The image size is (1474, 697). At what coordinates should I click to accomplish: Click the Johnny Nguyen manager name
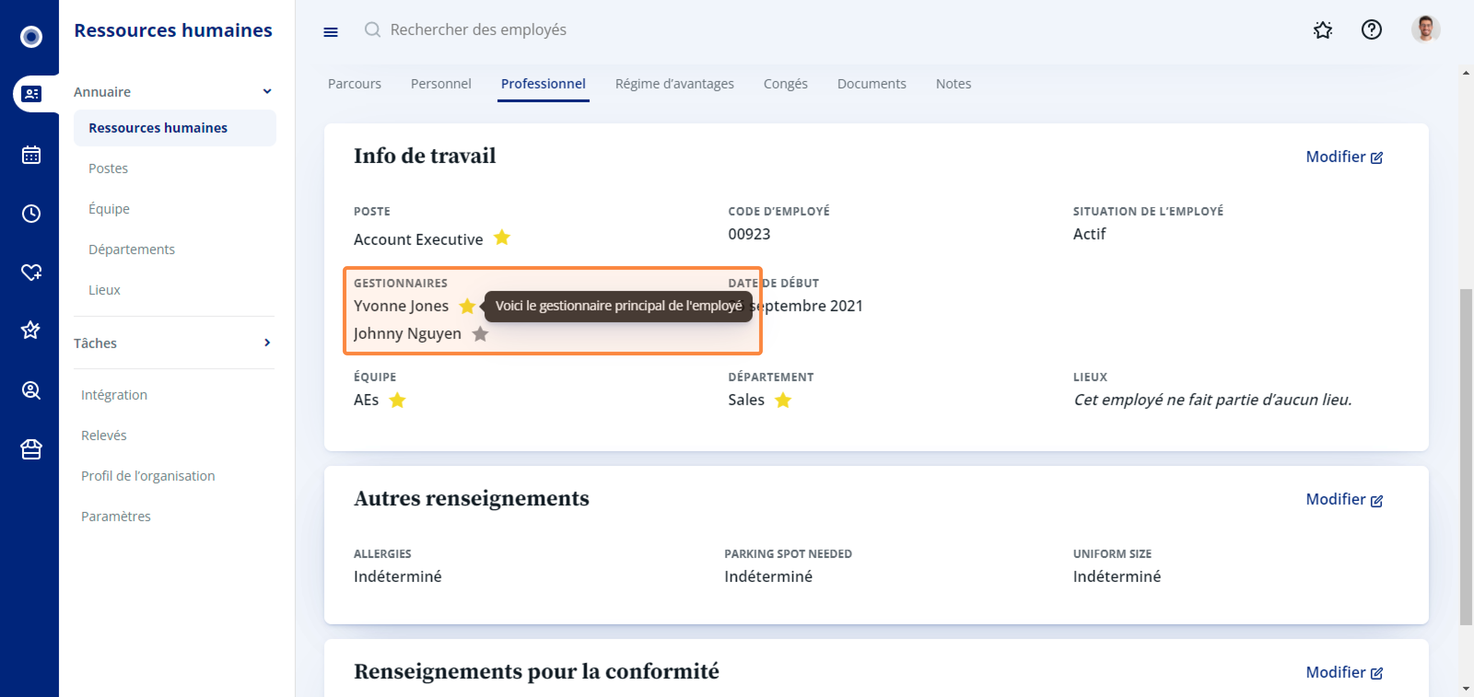[407, 333]
